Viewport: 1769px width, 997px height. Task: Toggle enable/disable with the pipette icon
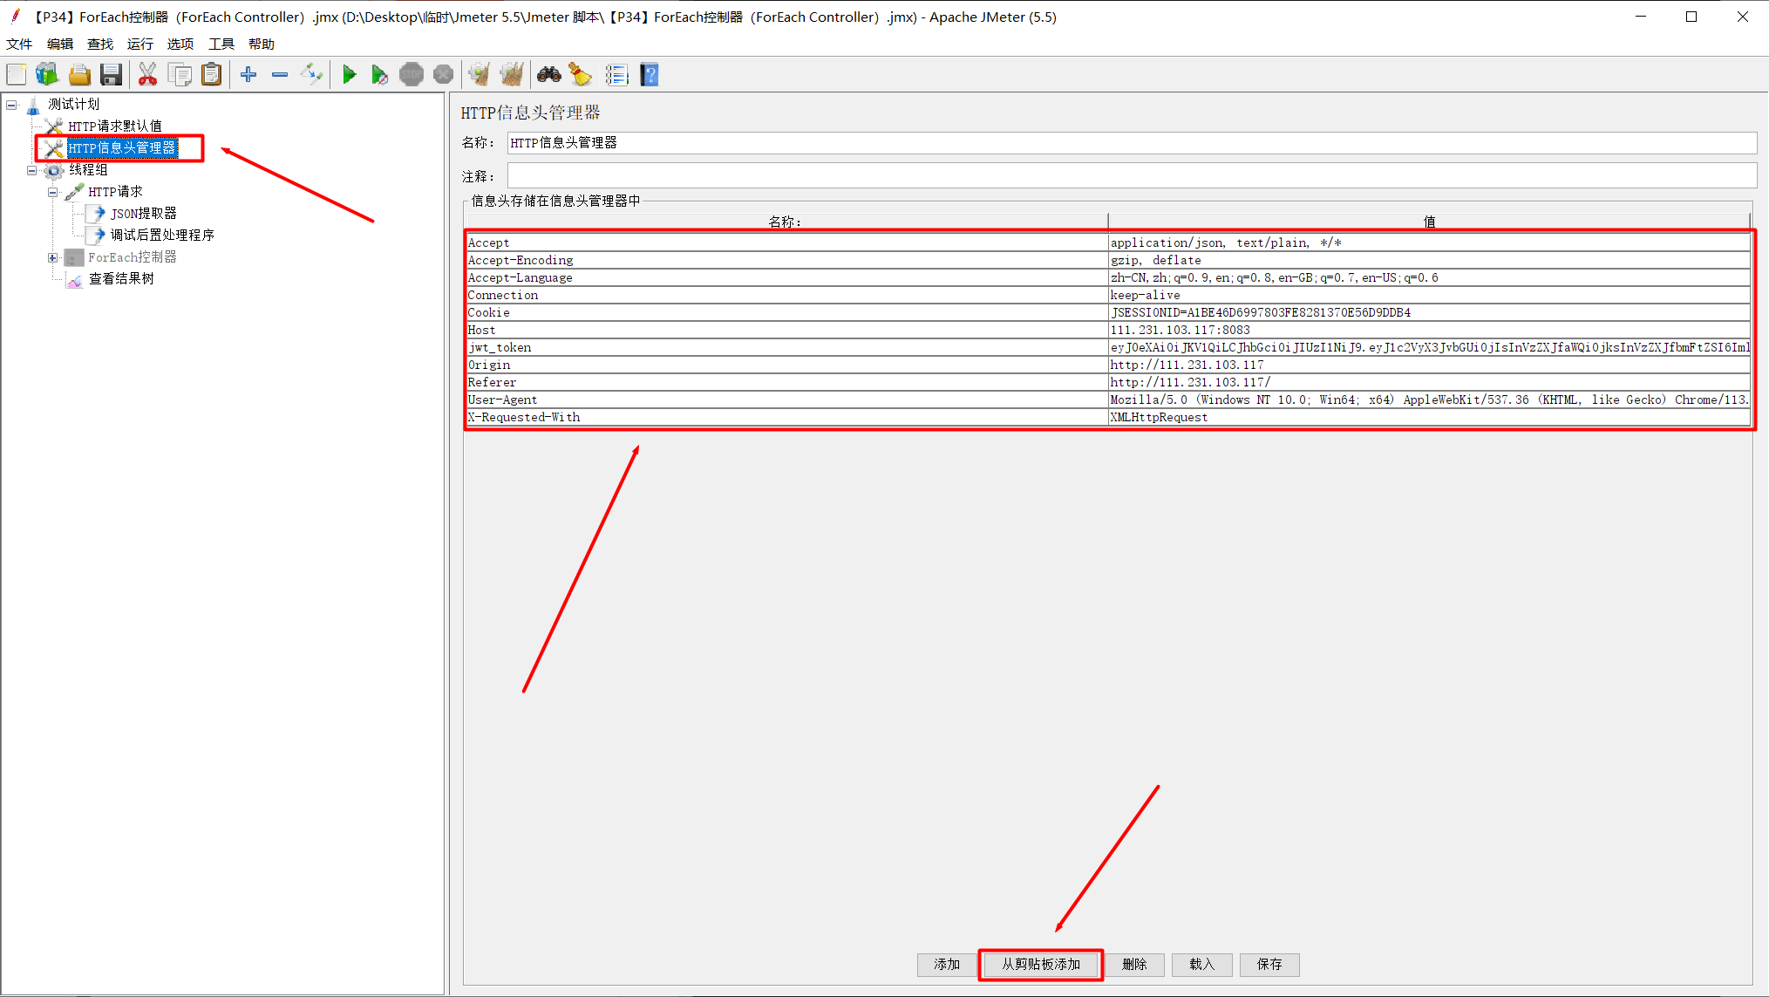click(x=311, y=75)
